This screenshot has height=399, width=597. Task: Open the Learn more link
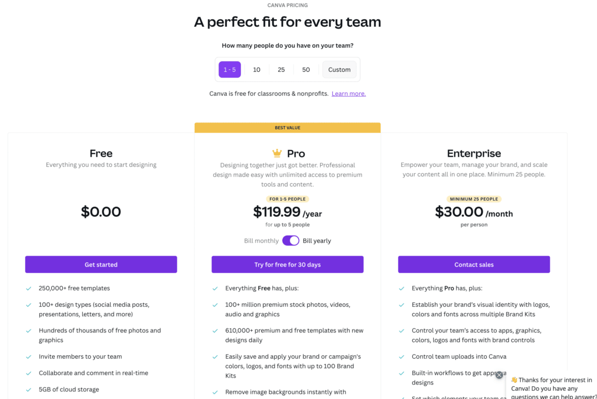point(349,93)
